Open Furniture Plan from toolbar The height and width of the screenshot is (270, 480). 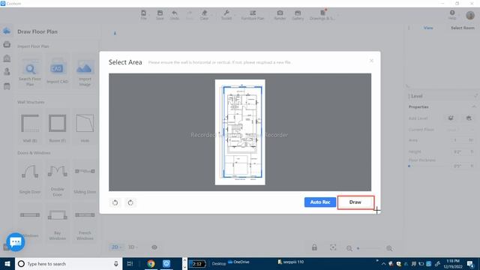tap(253, 15)
